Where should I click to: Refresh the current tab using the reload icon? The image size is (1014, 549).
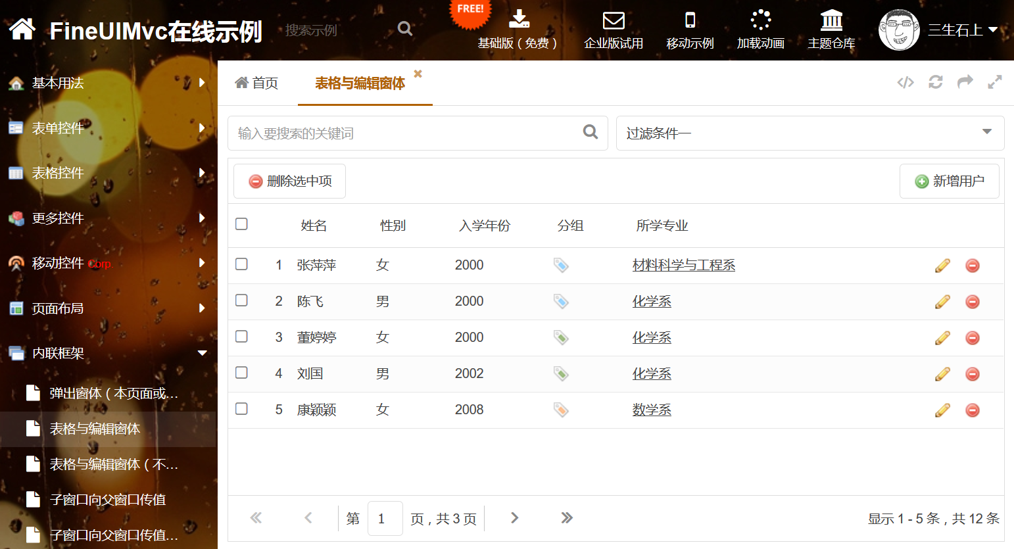point(935,82)
